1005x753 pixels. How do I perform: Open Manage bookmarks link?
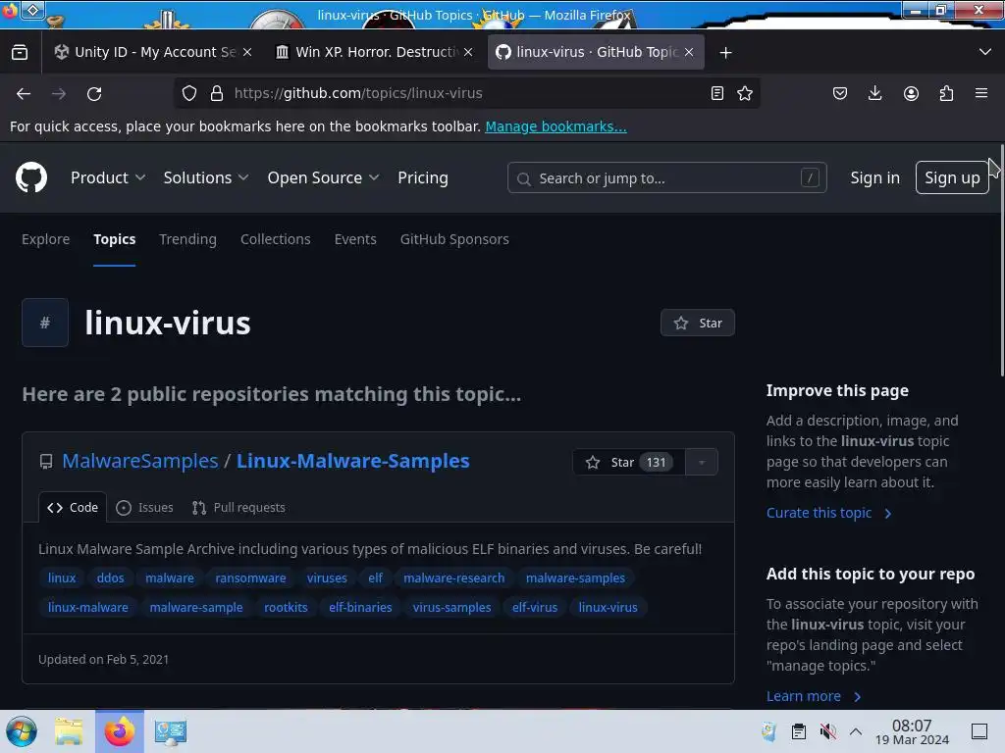[555, 126]
